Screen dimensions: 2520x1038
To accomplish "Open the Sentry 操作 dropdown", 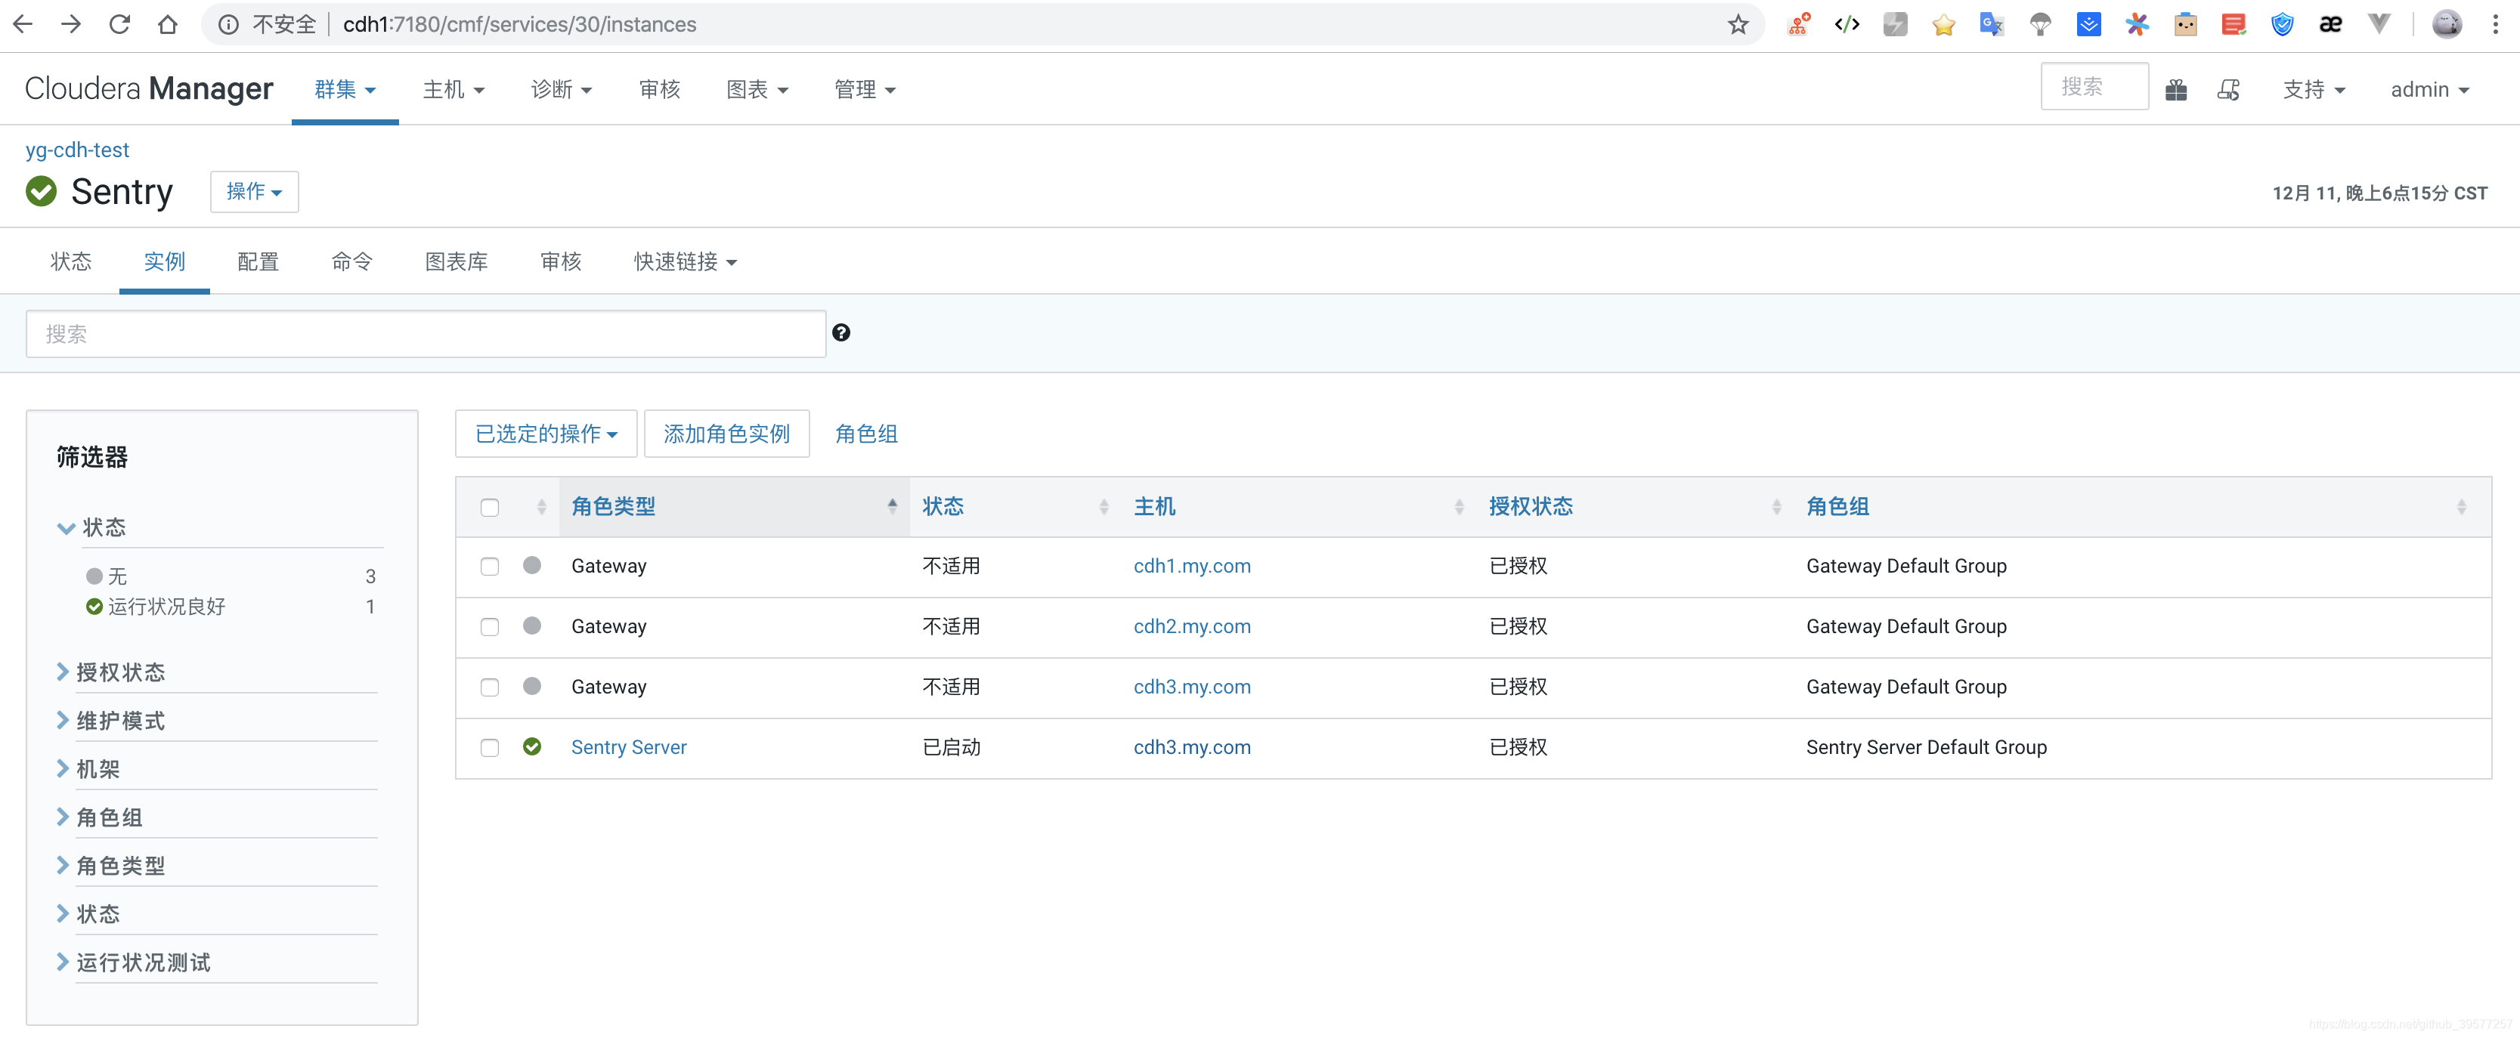I will pos(255,192).
